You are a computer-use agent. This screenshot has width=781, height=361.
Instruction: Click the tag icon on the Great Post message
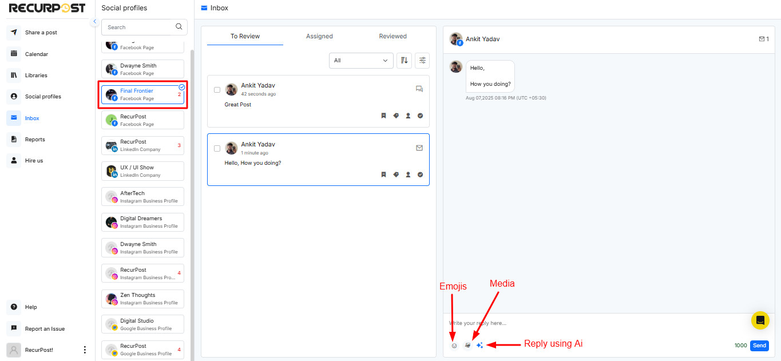[396, 116]
